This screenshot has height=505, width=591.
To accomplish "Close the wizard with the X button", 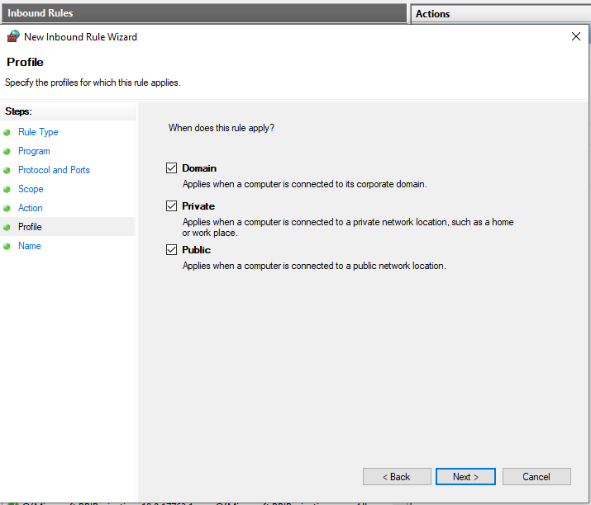I will tap(576, 36).
